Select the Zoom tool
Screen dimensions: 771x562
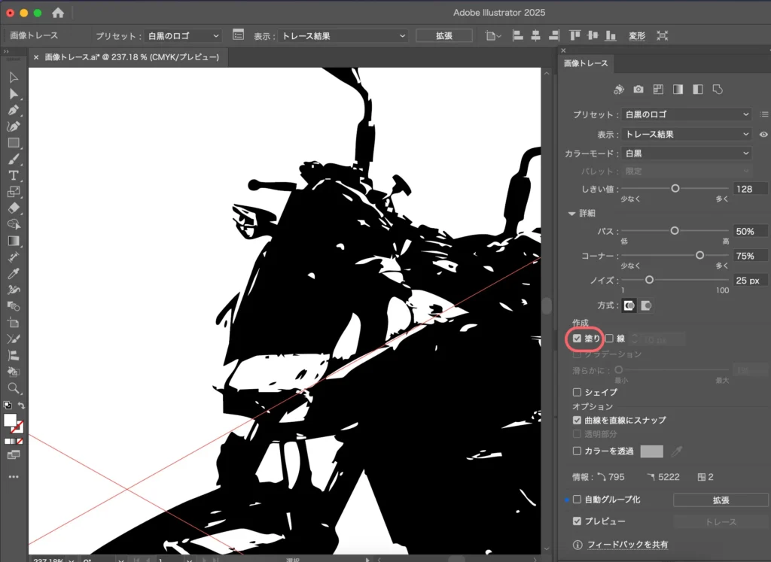tap(14, 388)
